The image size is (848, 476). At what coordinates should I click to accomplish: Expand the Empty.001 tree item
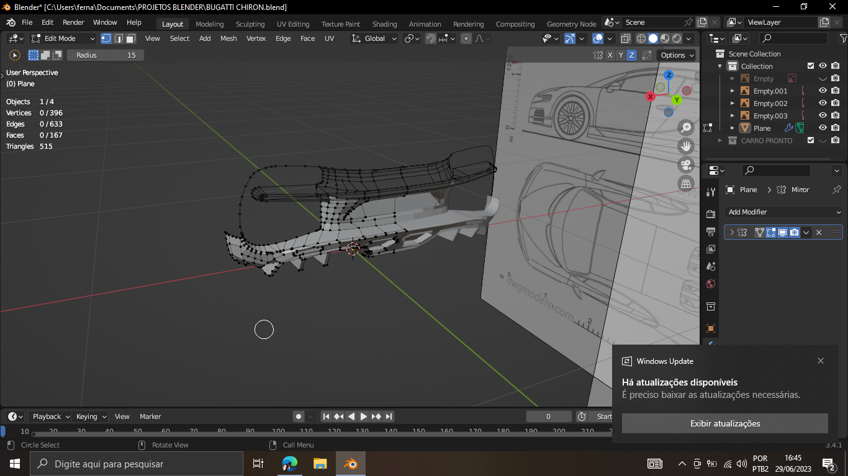pos(733,91)
